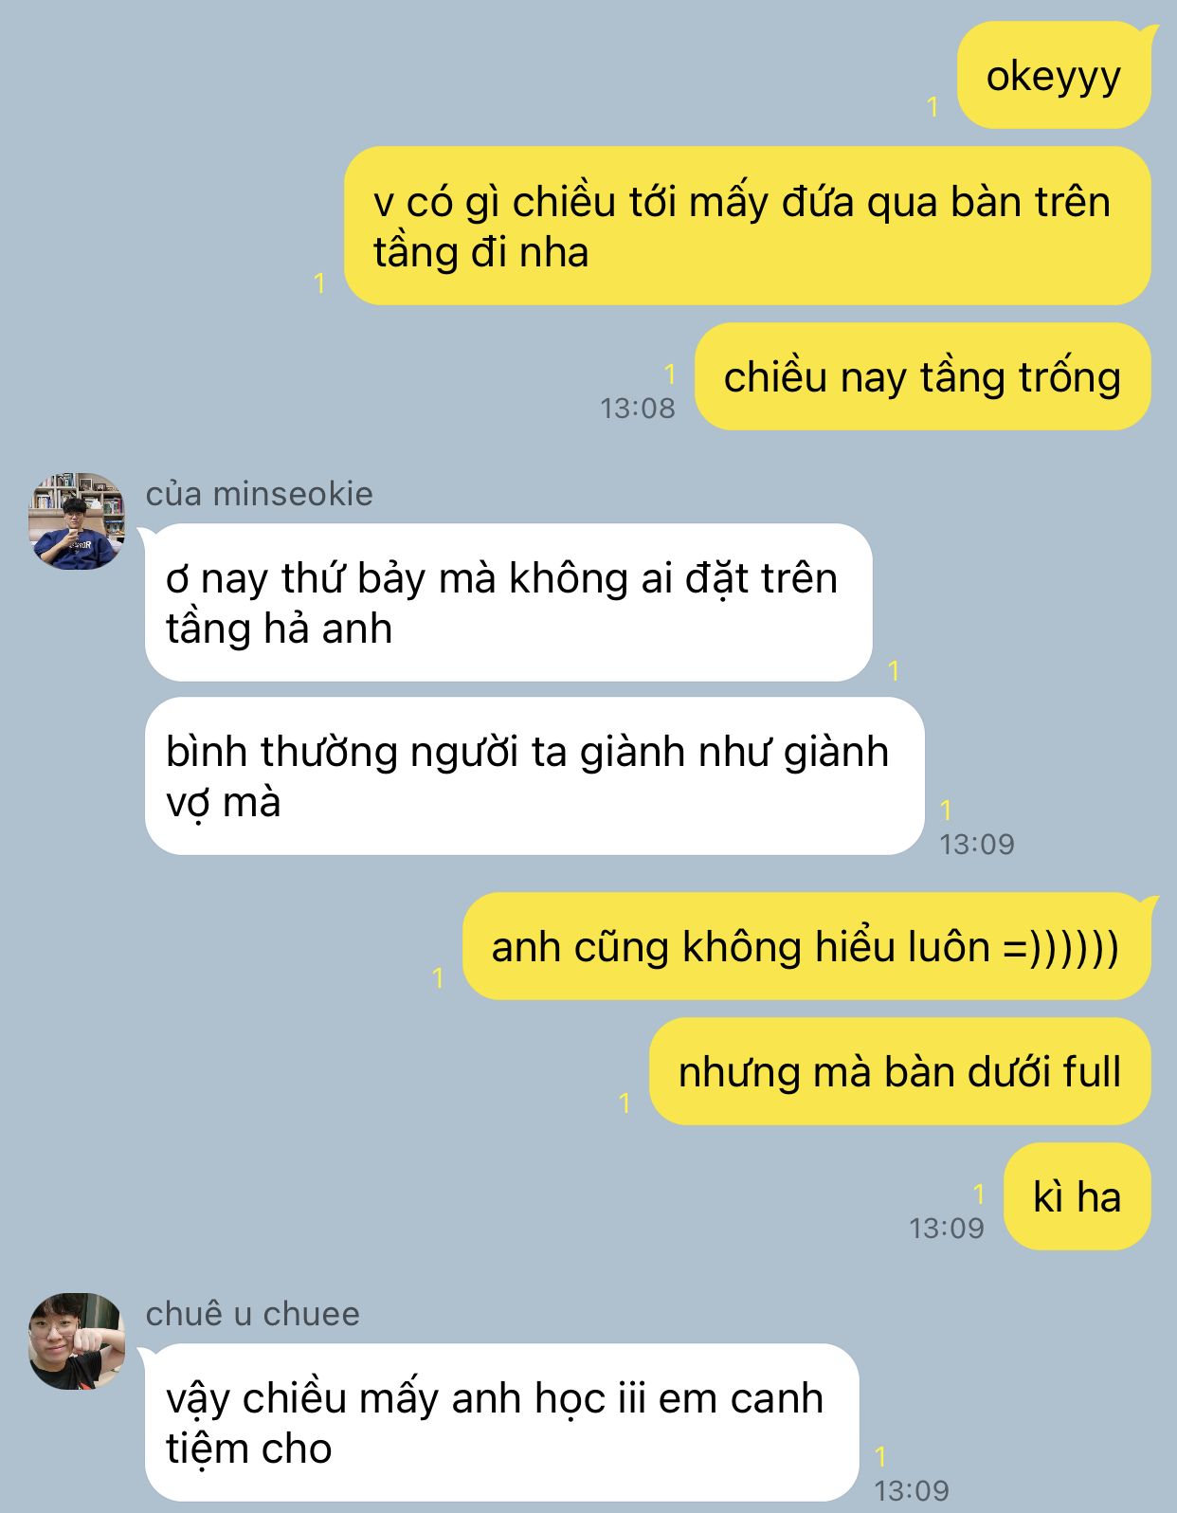Tap 'anh cũng không hiểu luôn' bubble
The image size is (1177, 1513).
click(x=806, y=946)
